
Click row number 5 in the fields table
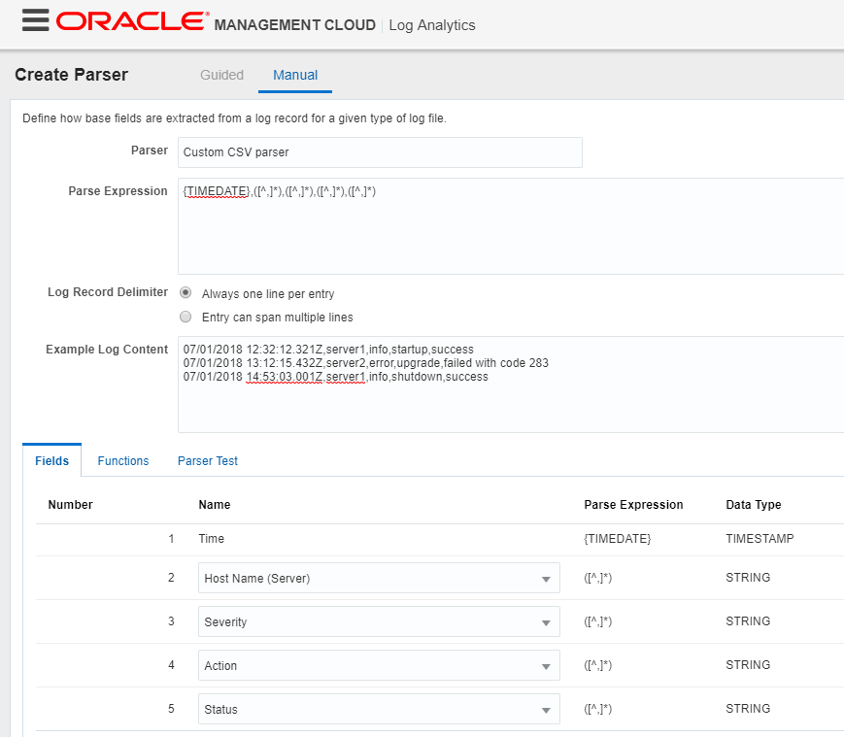tap(171, 708)
